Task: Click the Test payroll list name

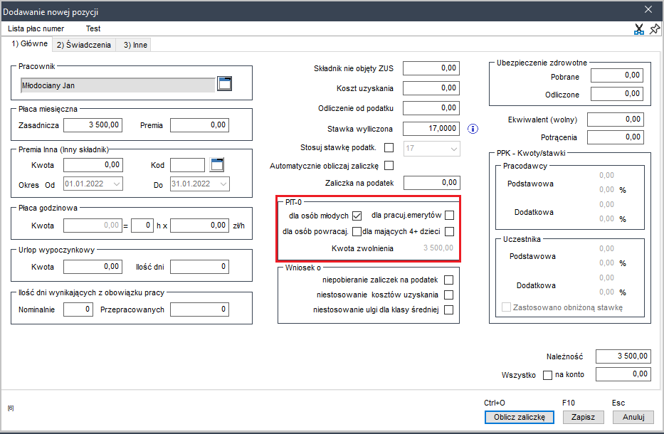Action: click(93, 28)
